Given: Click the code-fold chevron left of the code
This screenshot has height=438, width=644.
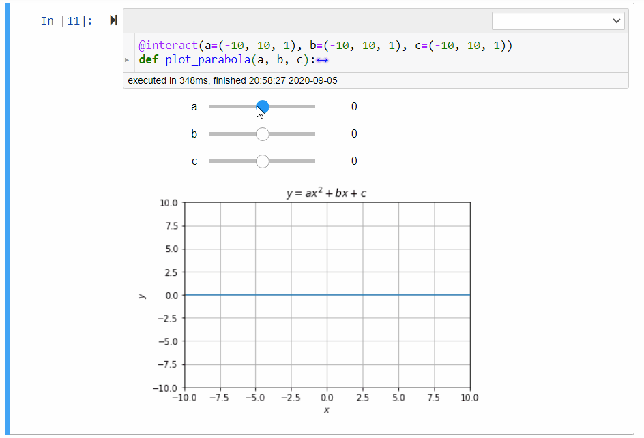Looking at the screenshot, I should 128,60.
